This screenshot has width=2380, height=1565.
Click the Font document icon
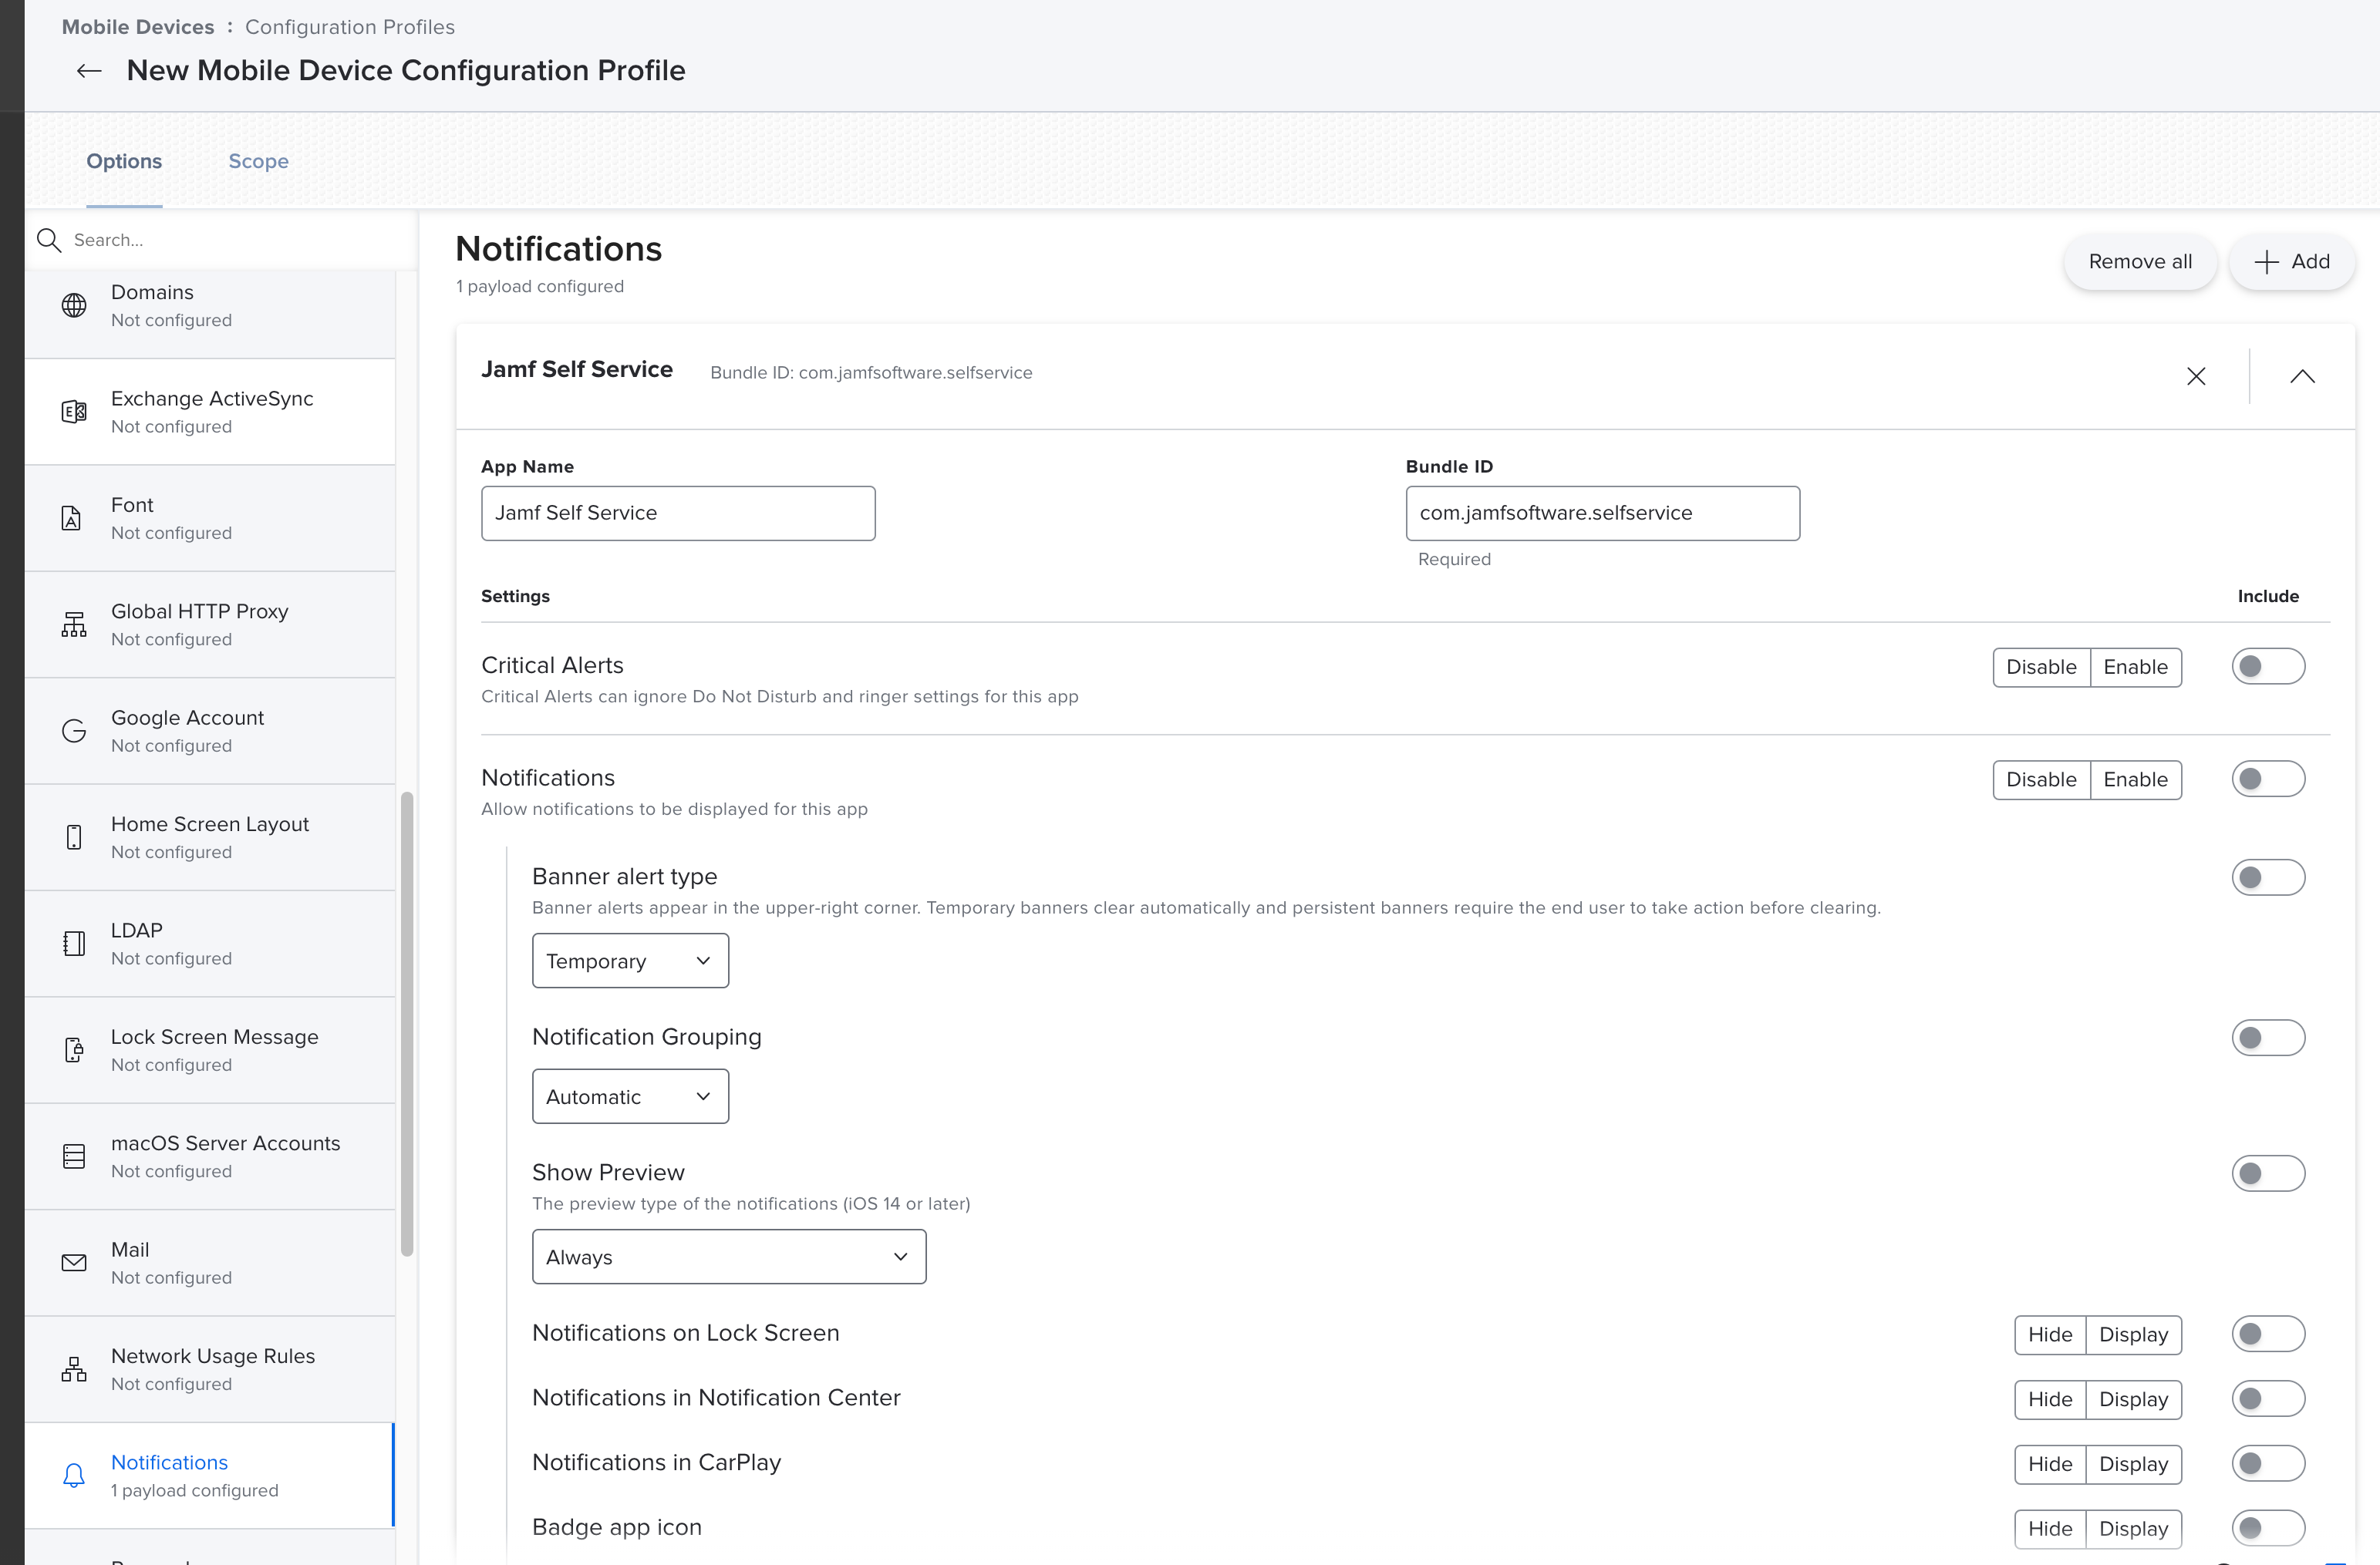click(72, 519)
